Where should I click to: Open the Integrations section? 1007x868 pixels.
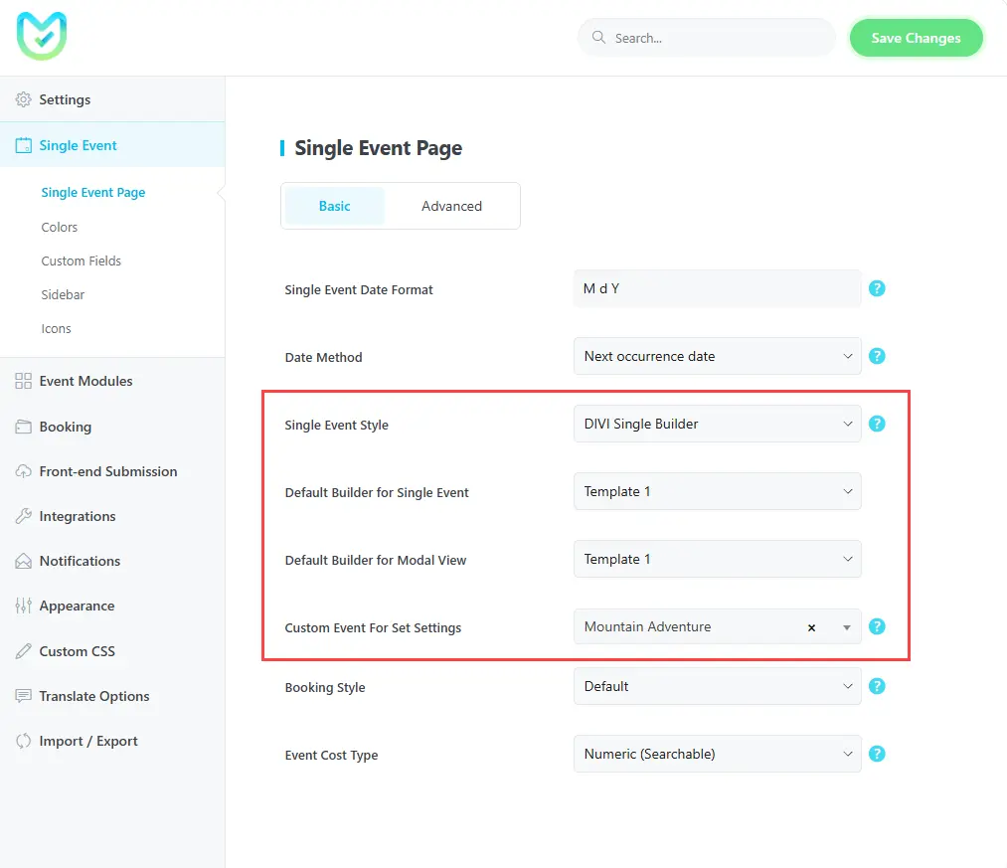click(x=112, y=516)
